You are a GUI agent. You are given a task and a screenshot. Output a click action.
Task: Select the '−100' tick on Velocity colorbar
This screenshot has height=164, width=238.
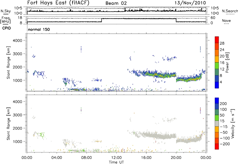pyautogui.click(x=225, y=138)
